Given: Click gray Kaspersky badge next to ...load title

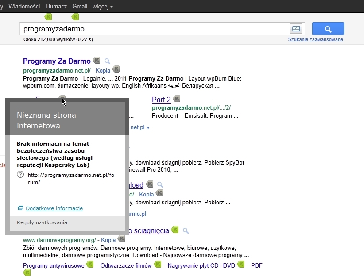Looking at the screenshot, I should [150, 184].
